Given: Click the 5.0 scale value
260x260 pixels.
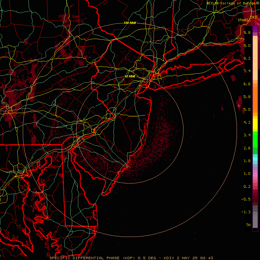Looking at the screenshot, I should (x=247, y=109).
